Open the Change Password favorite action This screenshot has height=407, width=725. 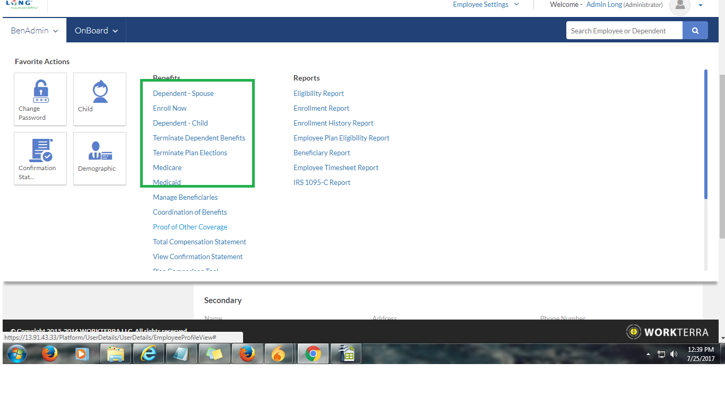40,99
